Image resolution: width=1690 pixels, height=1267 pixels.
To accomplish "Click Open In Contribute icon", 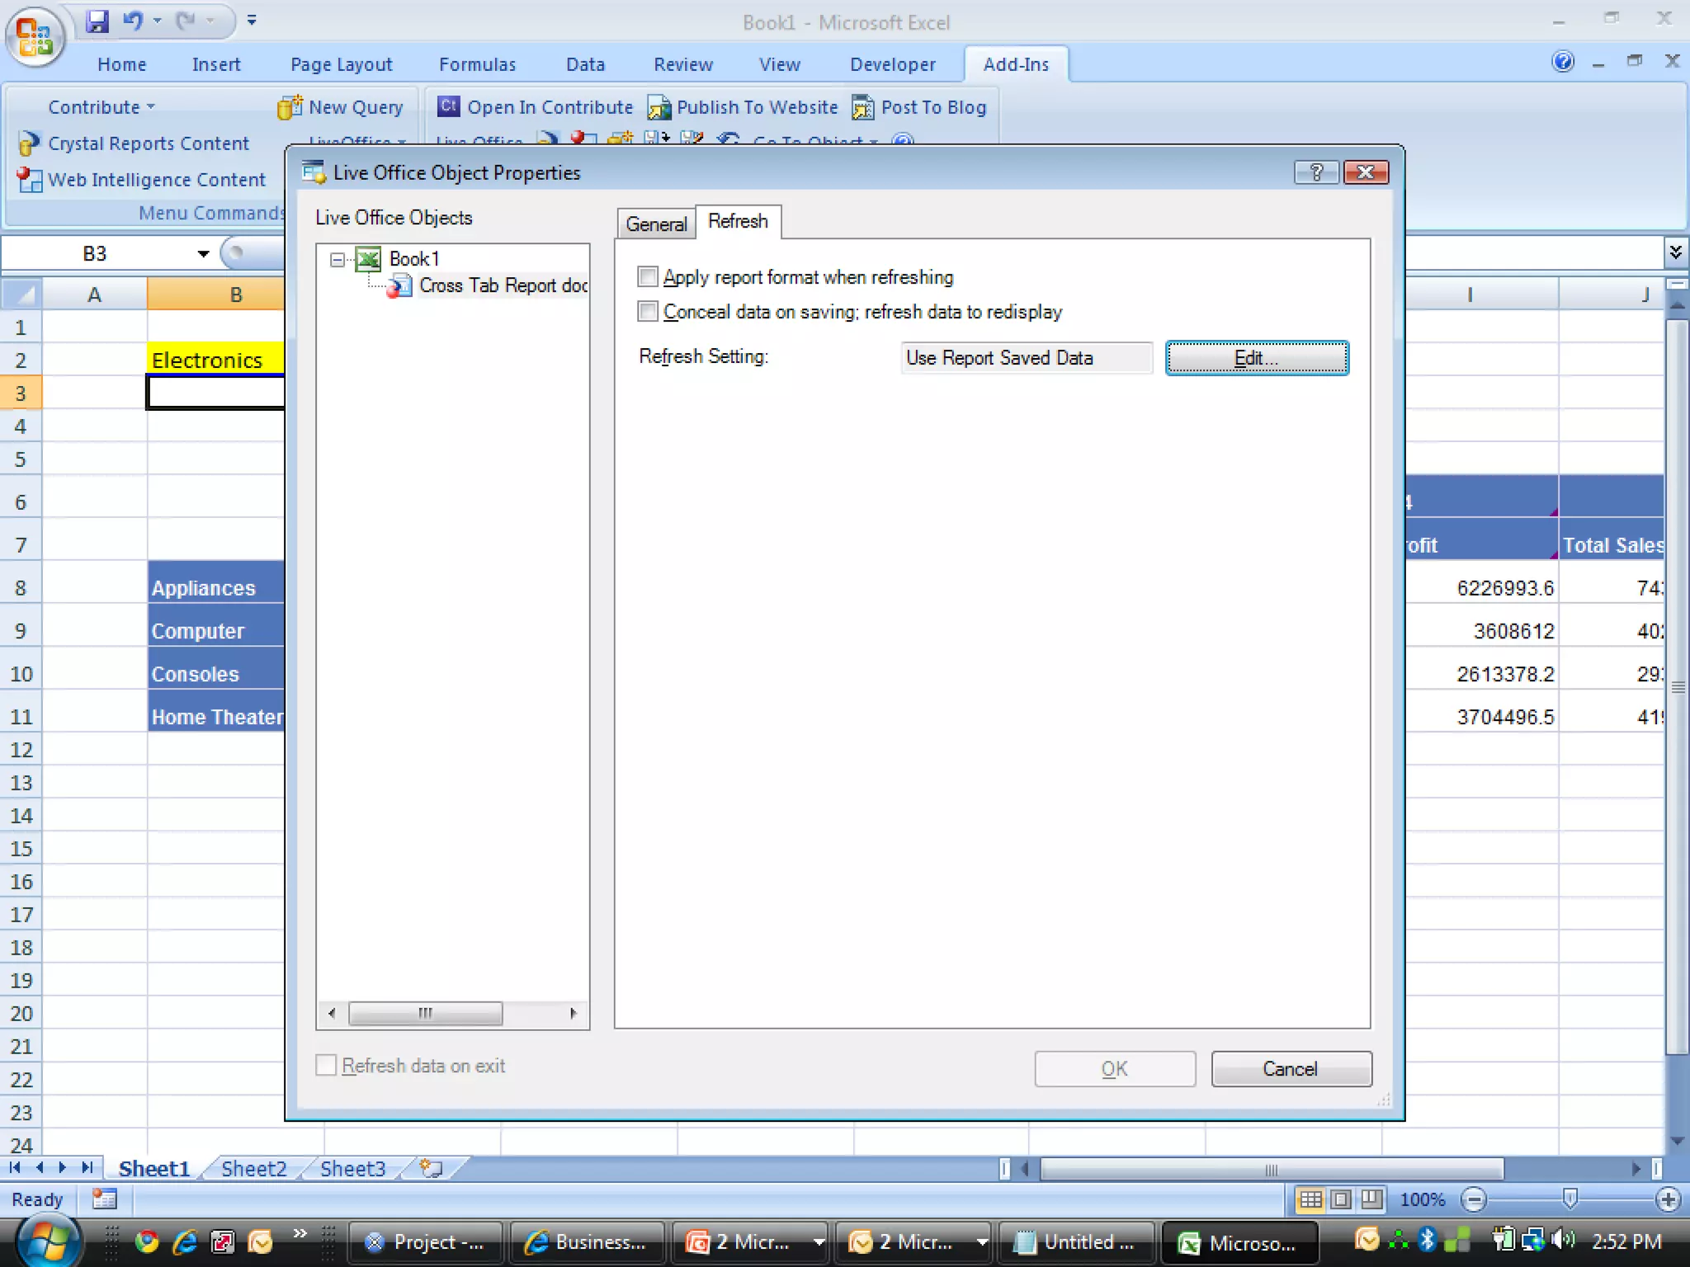I will click(448, 106).
